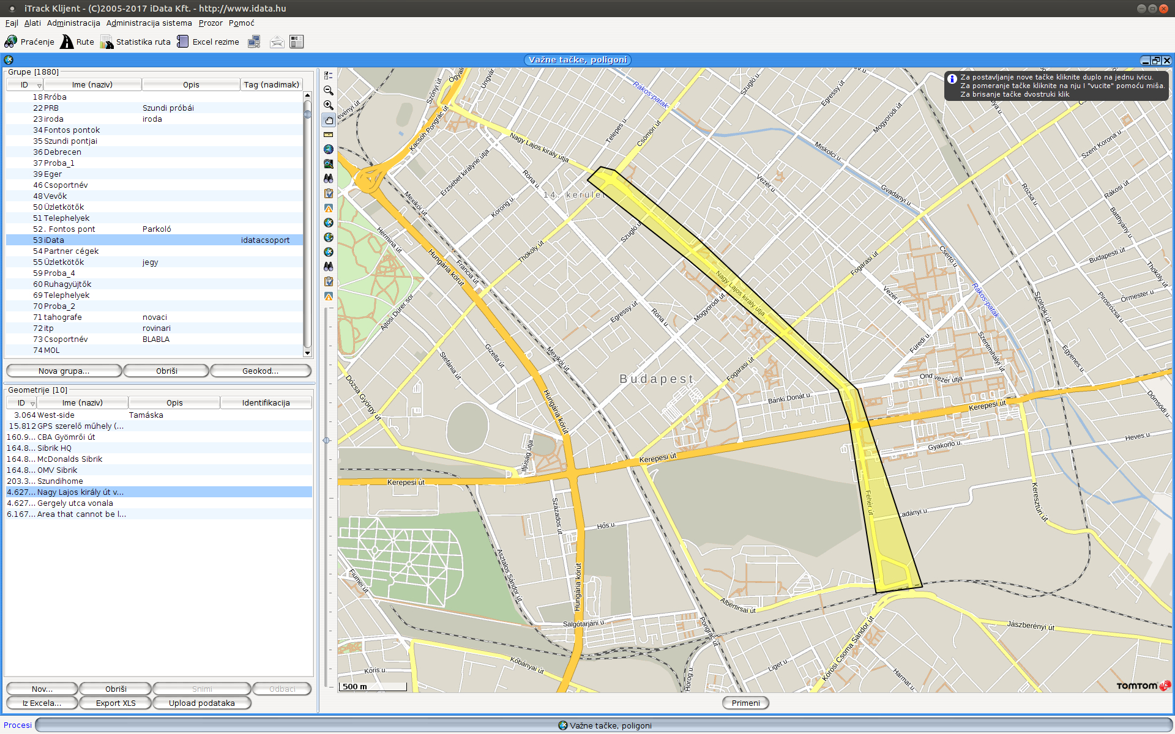The image size is (1175, 734).
Task: Click the layer checklist icon above zoom tools
Action: click(329, 75)
